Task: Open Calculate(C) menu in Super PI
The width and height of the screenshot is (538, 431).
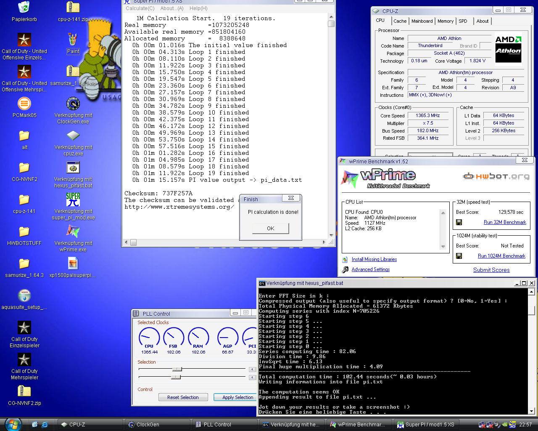Action: tap(140, 8)
